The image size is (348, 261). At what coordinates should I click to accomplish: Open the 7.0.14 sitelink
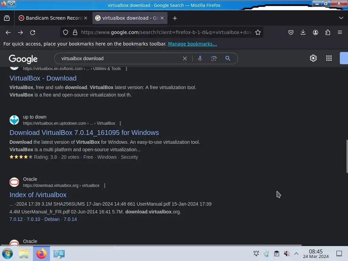pos(70,219)
